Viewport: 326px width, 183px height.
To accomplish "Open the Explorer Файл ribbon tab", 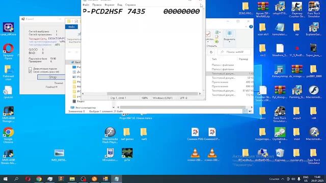I will click(x=71, y=27).
